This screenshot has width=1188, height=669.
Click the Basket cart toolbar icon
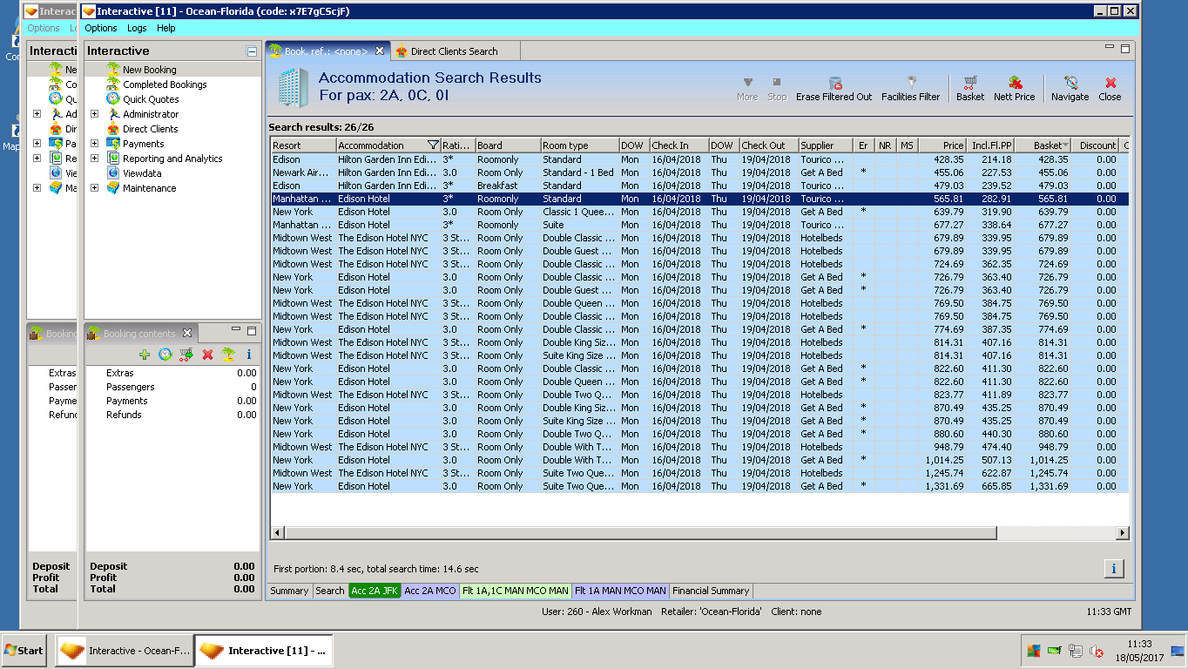tap(969, 84)
